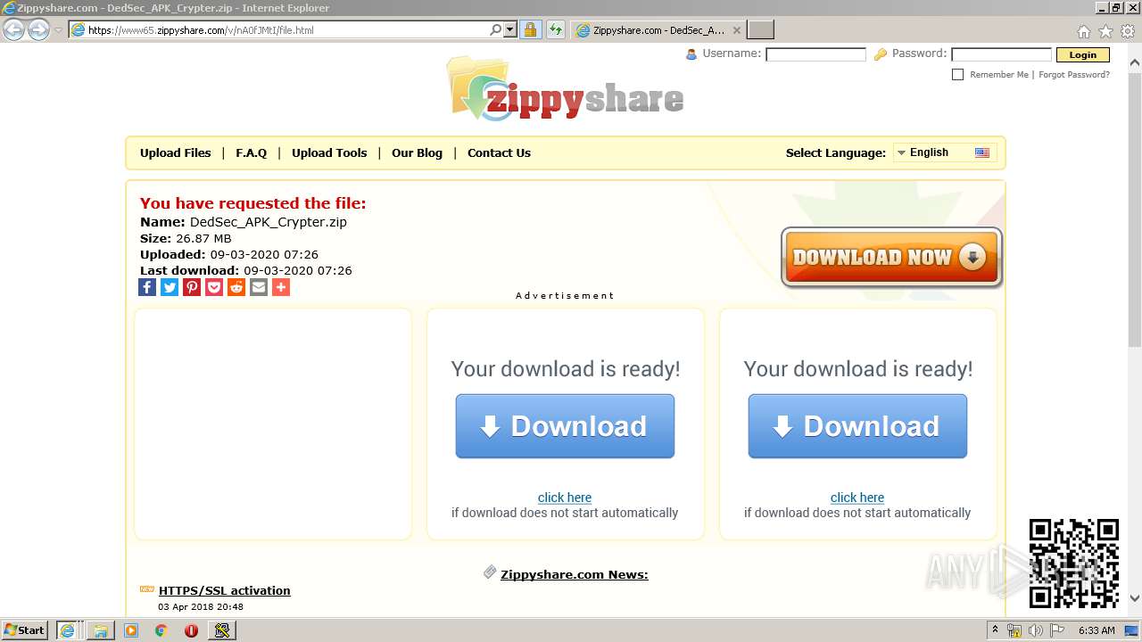Click the browser Back arrow button
The image size is (1142, 642).
click(13, 29)
